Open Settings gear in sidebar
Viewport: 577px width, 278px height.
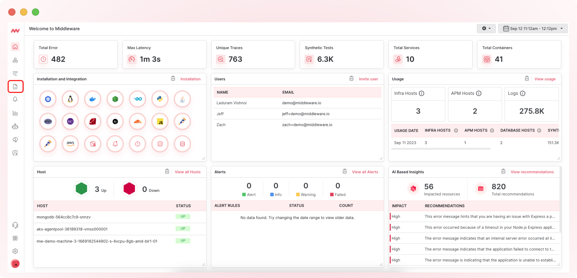15,251
